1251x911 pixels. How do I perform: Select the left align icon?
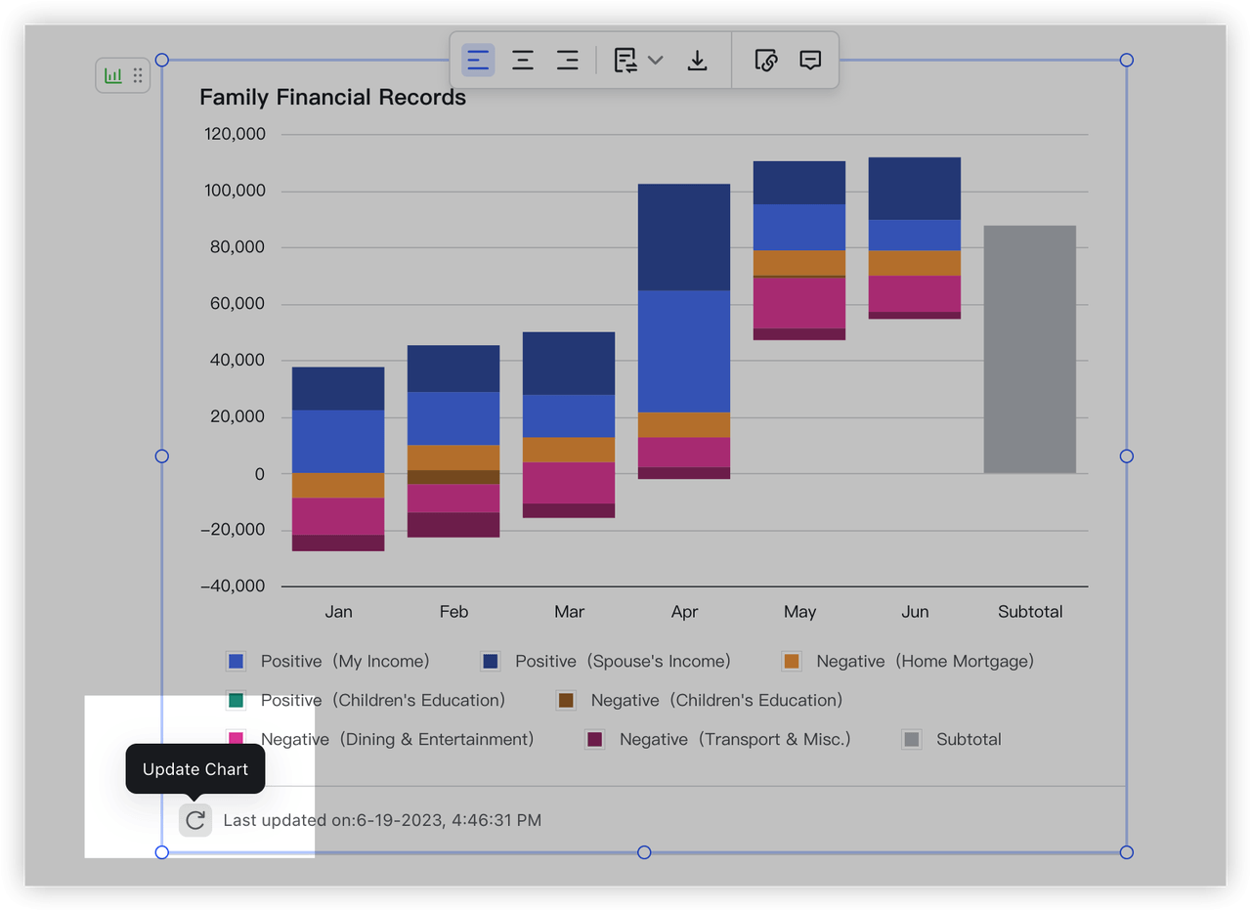(478, 61)
